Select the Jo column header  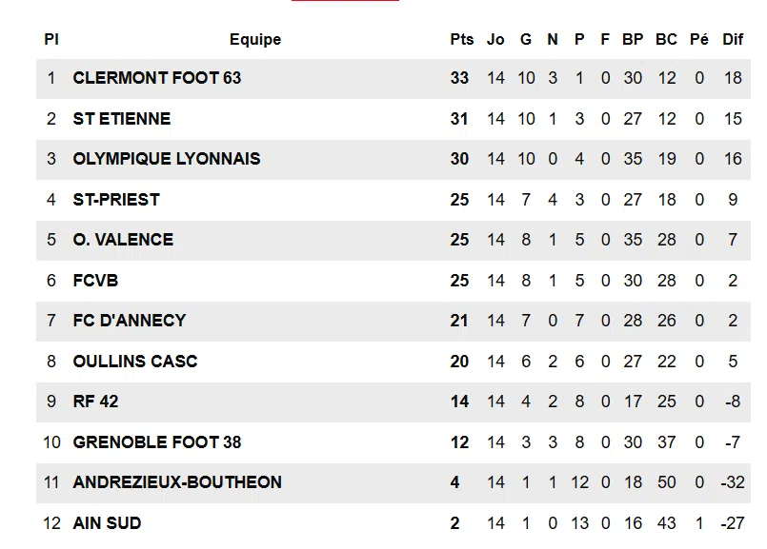(x=495, y=39)
